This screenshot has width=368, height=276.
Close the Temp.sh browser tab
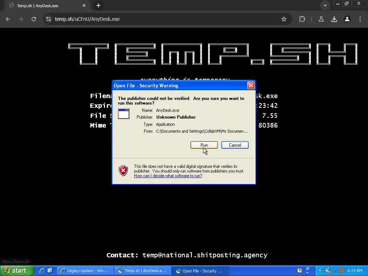[84, 5]
